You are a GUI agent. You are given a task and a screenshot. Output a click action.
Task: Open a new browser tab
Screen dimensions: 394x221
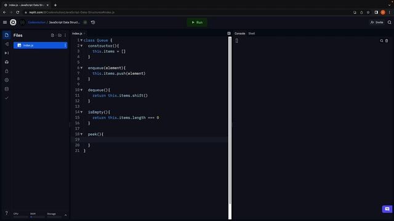tap(55, 5)
